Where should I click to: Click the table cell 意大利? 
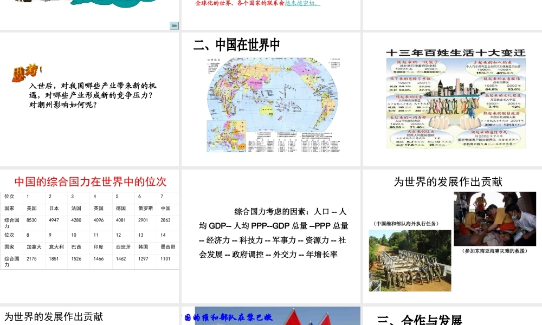[x=56, y=247]
